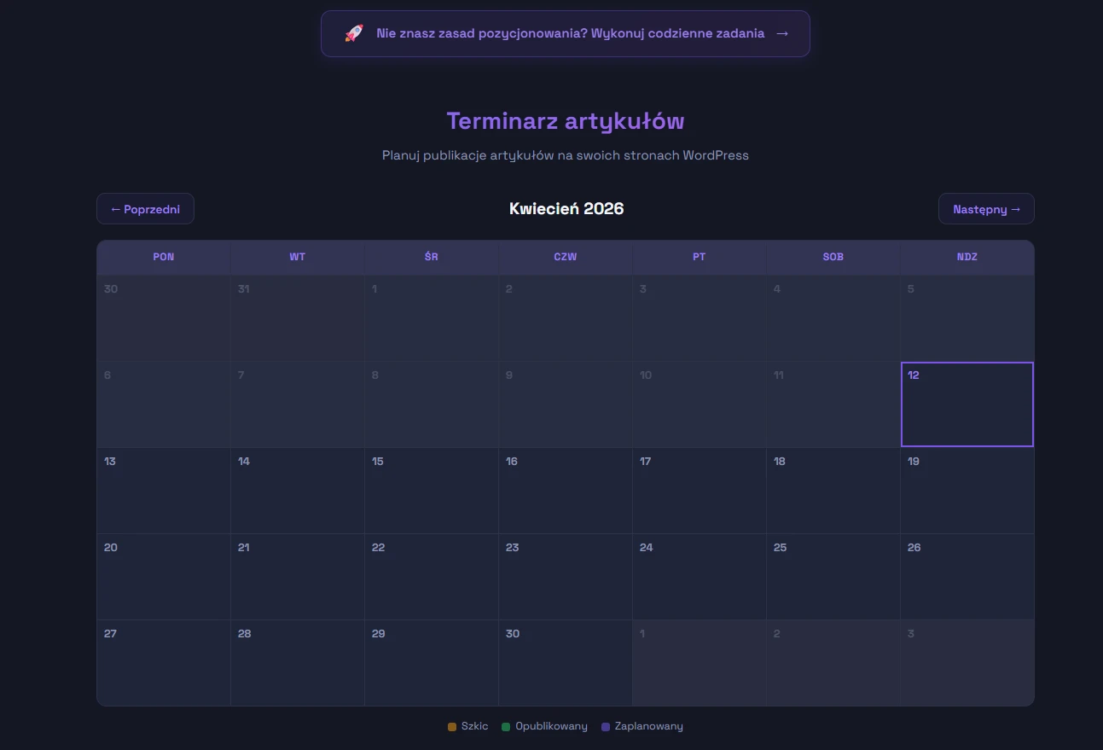
Task: Click day 26 in the Sunday column
Action: tap(967, 577)
